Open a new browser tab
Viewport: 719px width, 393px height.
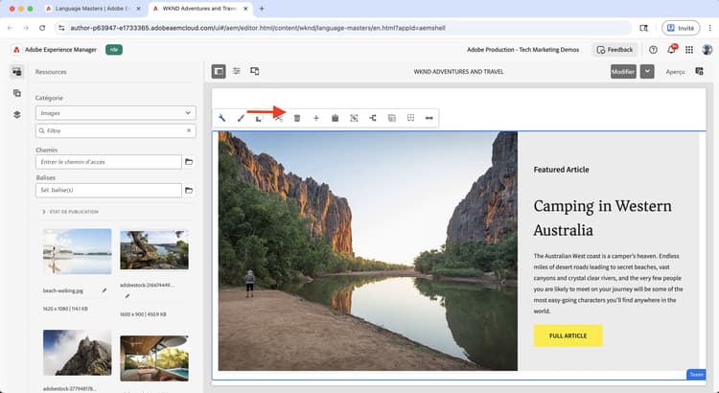click(262, 9)
